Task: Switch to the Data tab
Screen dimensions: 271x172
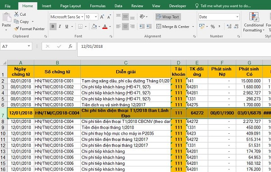Action: tap(118, 6)
